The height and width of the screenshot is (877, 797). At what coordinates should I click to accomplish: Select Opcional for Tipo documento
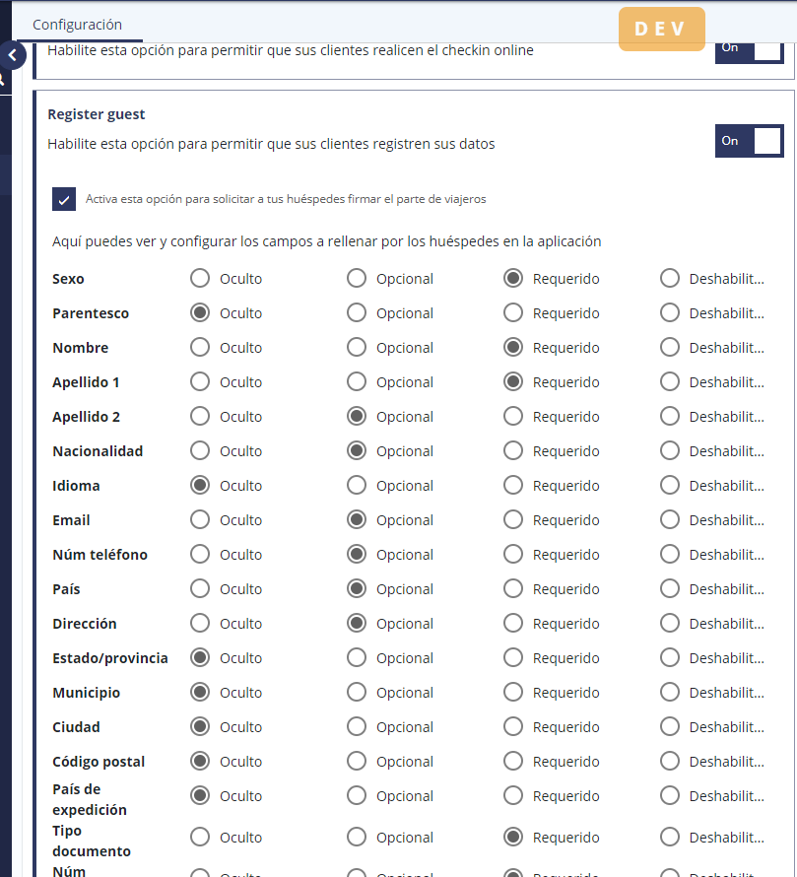[x=357, y=838]
